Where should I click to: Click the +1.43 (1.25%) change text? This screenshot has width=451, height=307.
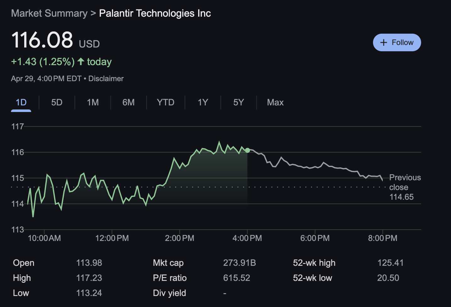[x=43, y=62]
